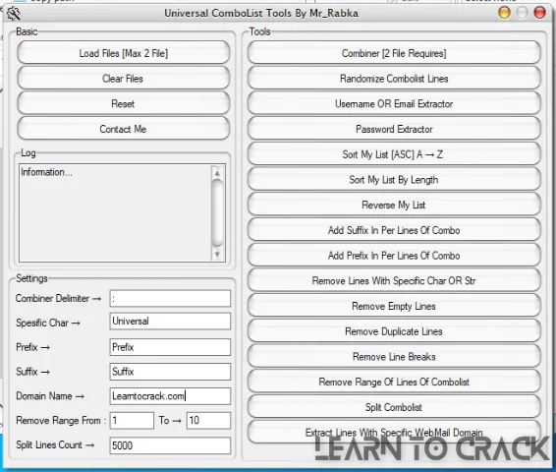Click Remove Range Of Lines Of Combolist

click(394, 382)
